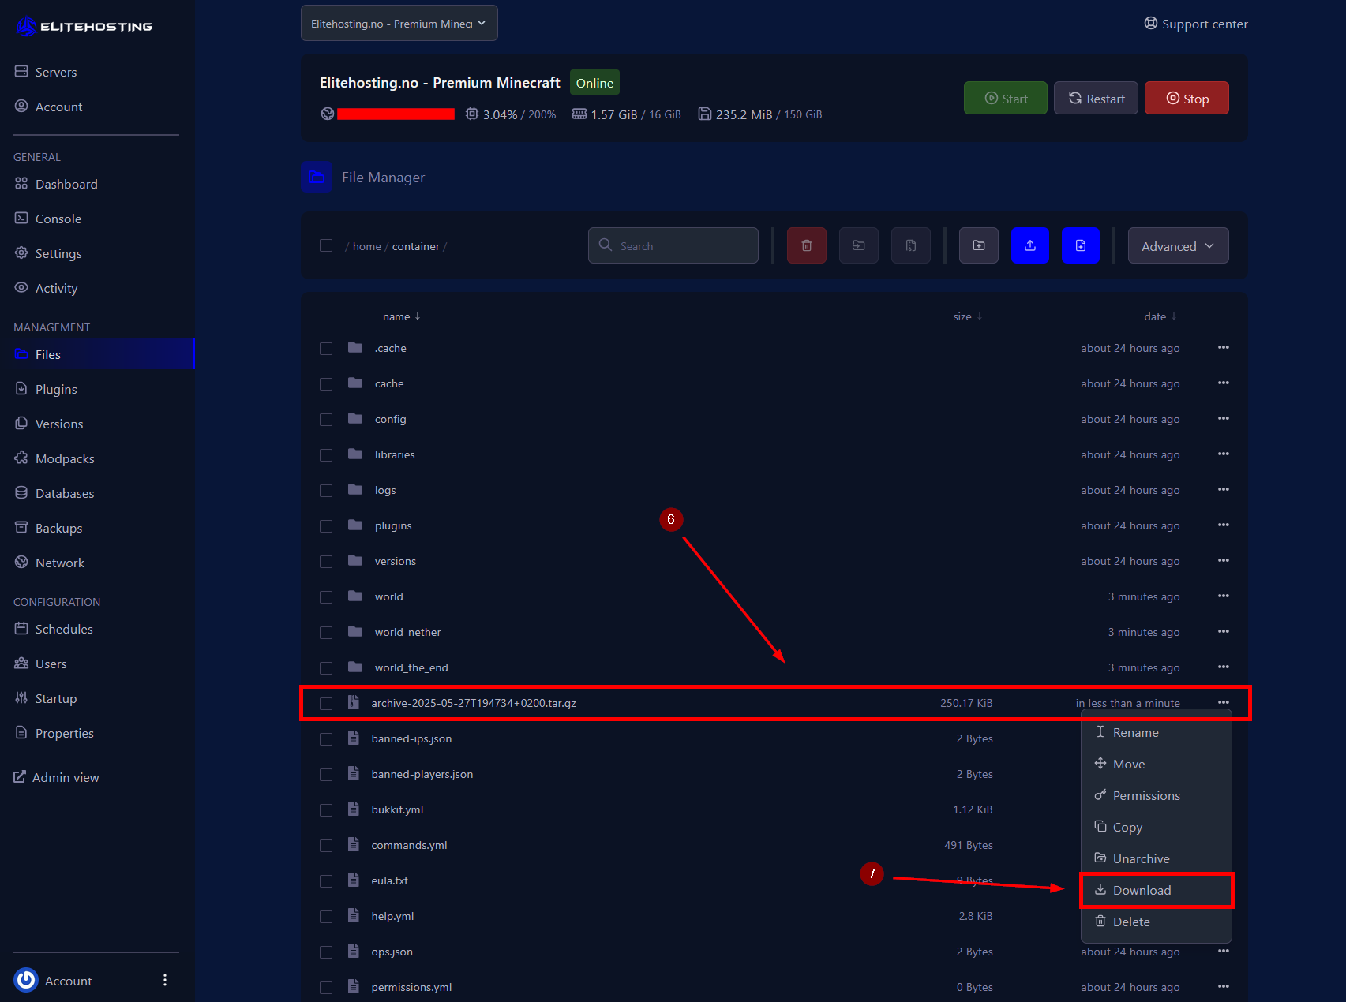This screenshot has height=1002, width=1346.
Task: Click the File Manager folder icon
Action: pos(317,177)
